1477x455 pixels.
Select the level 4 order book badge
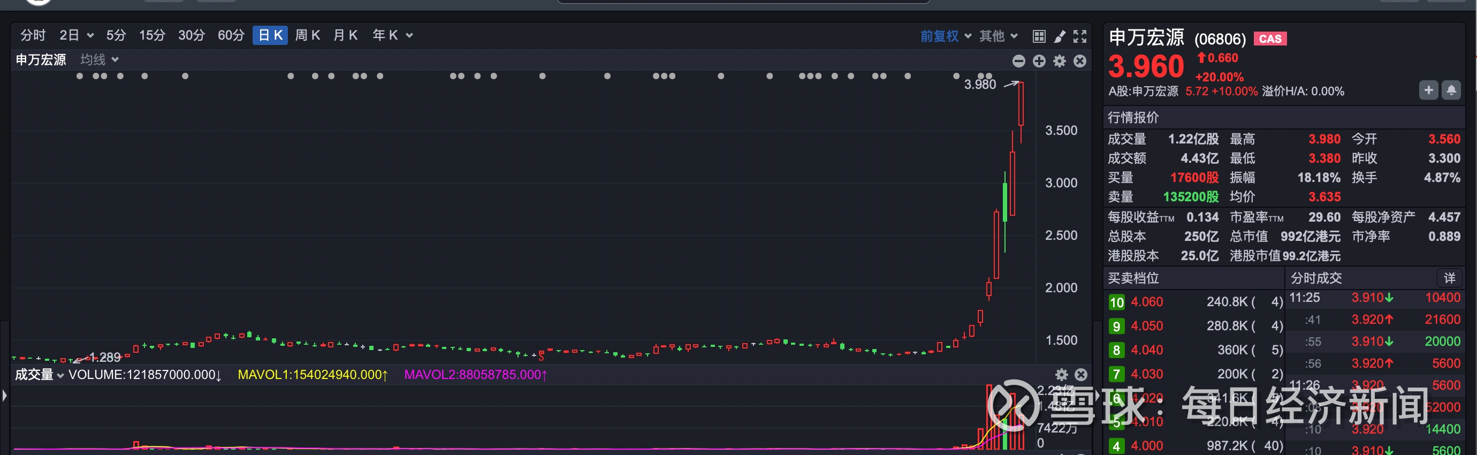pyautogui.click(x=1116, y=446)
